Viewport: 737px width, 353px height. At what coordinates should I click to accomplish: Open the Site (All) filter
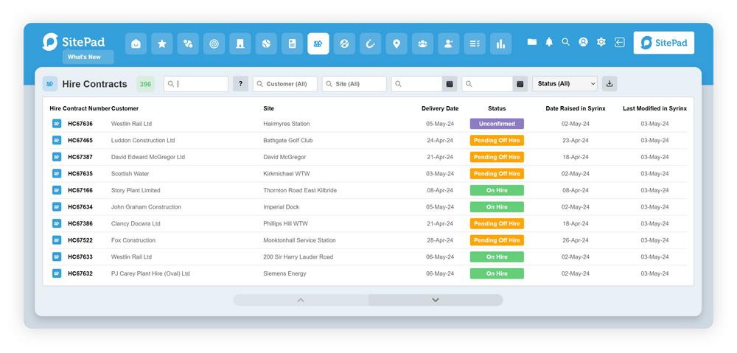pos(354,84)
